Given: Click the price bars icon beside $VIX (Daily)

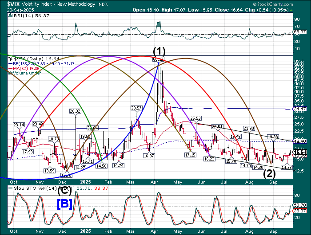Looking at the screenshot, I should click(x=10, y=58).
